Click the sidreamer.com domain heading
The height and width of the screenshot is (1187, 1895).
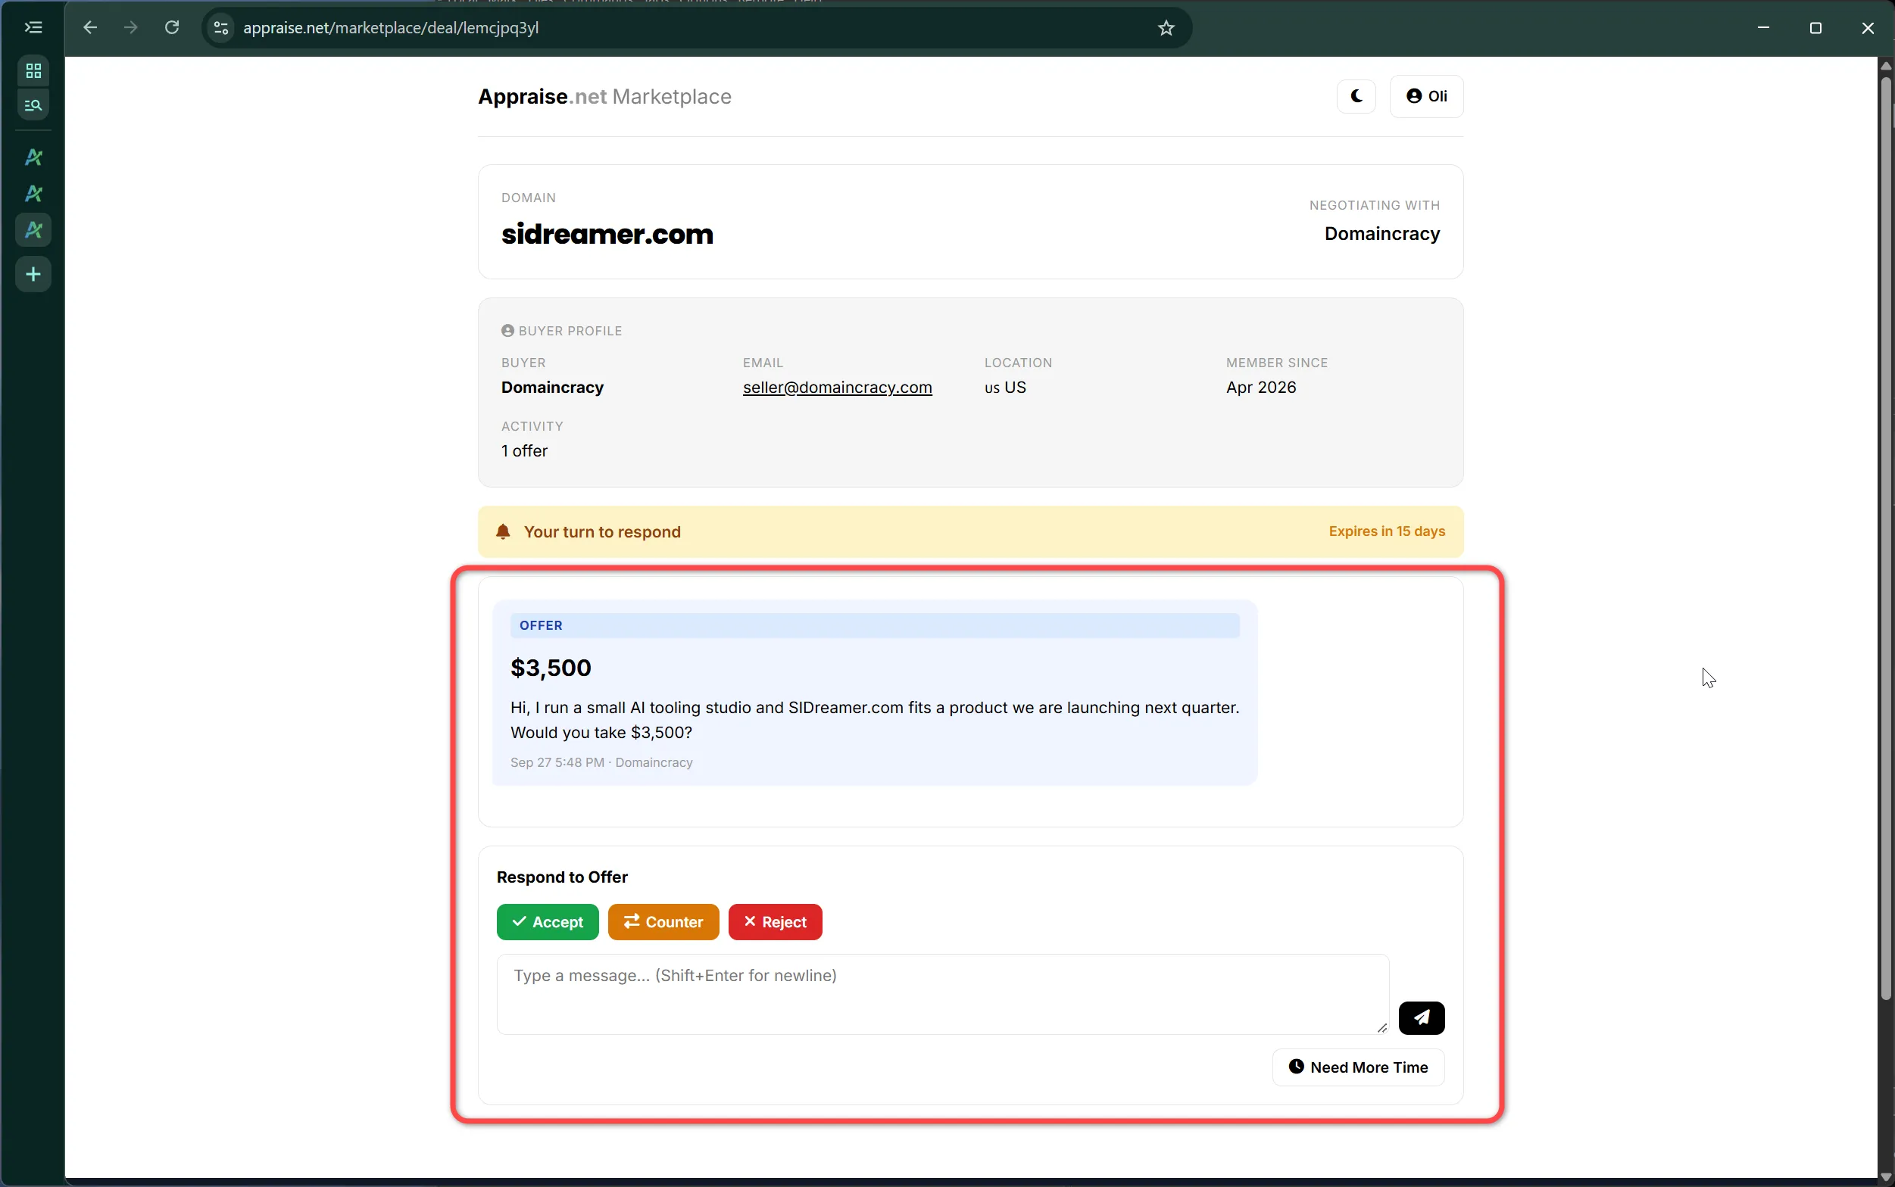point(607,234)
